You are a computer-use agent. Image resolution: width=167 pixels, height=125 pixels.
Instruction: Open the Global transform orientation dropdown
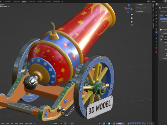tap(55, 124)
